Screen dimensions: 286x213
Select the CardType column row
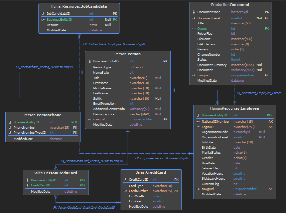pos(151,186)
